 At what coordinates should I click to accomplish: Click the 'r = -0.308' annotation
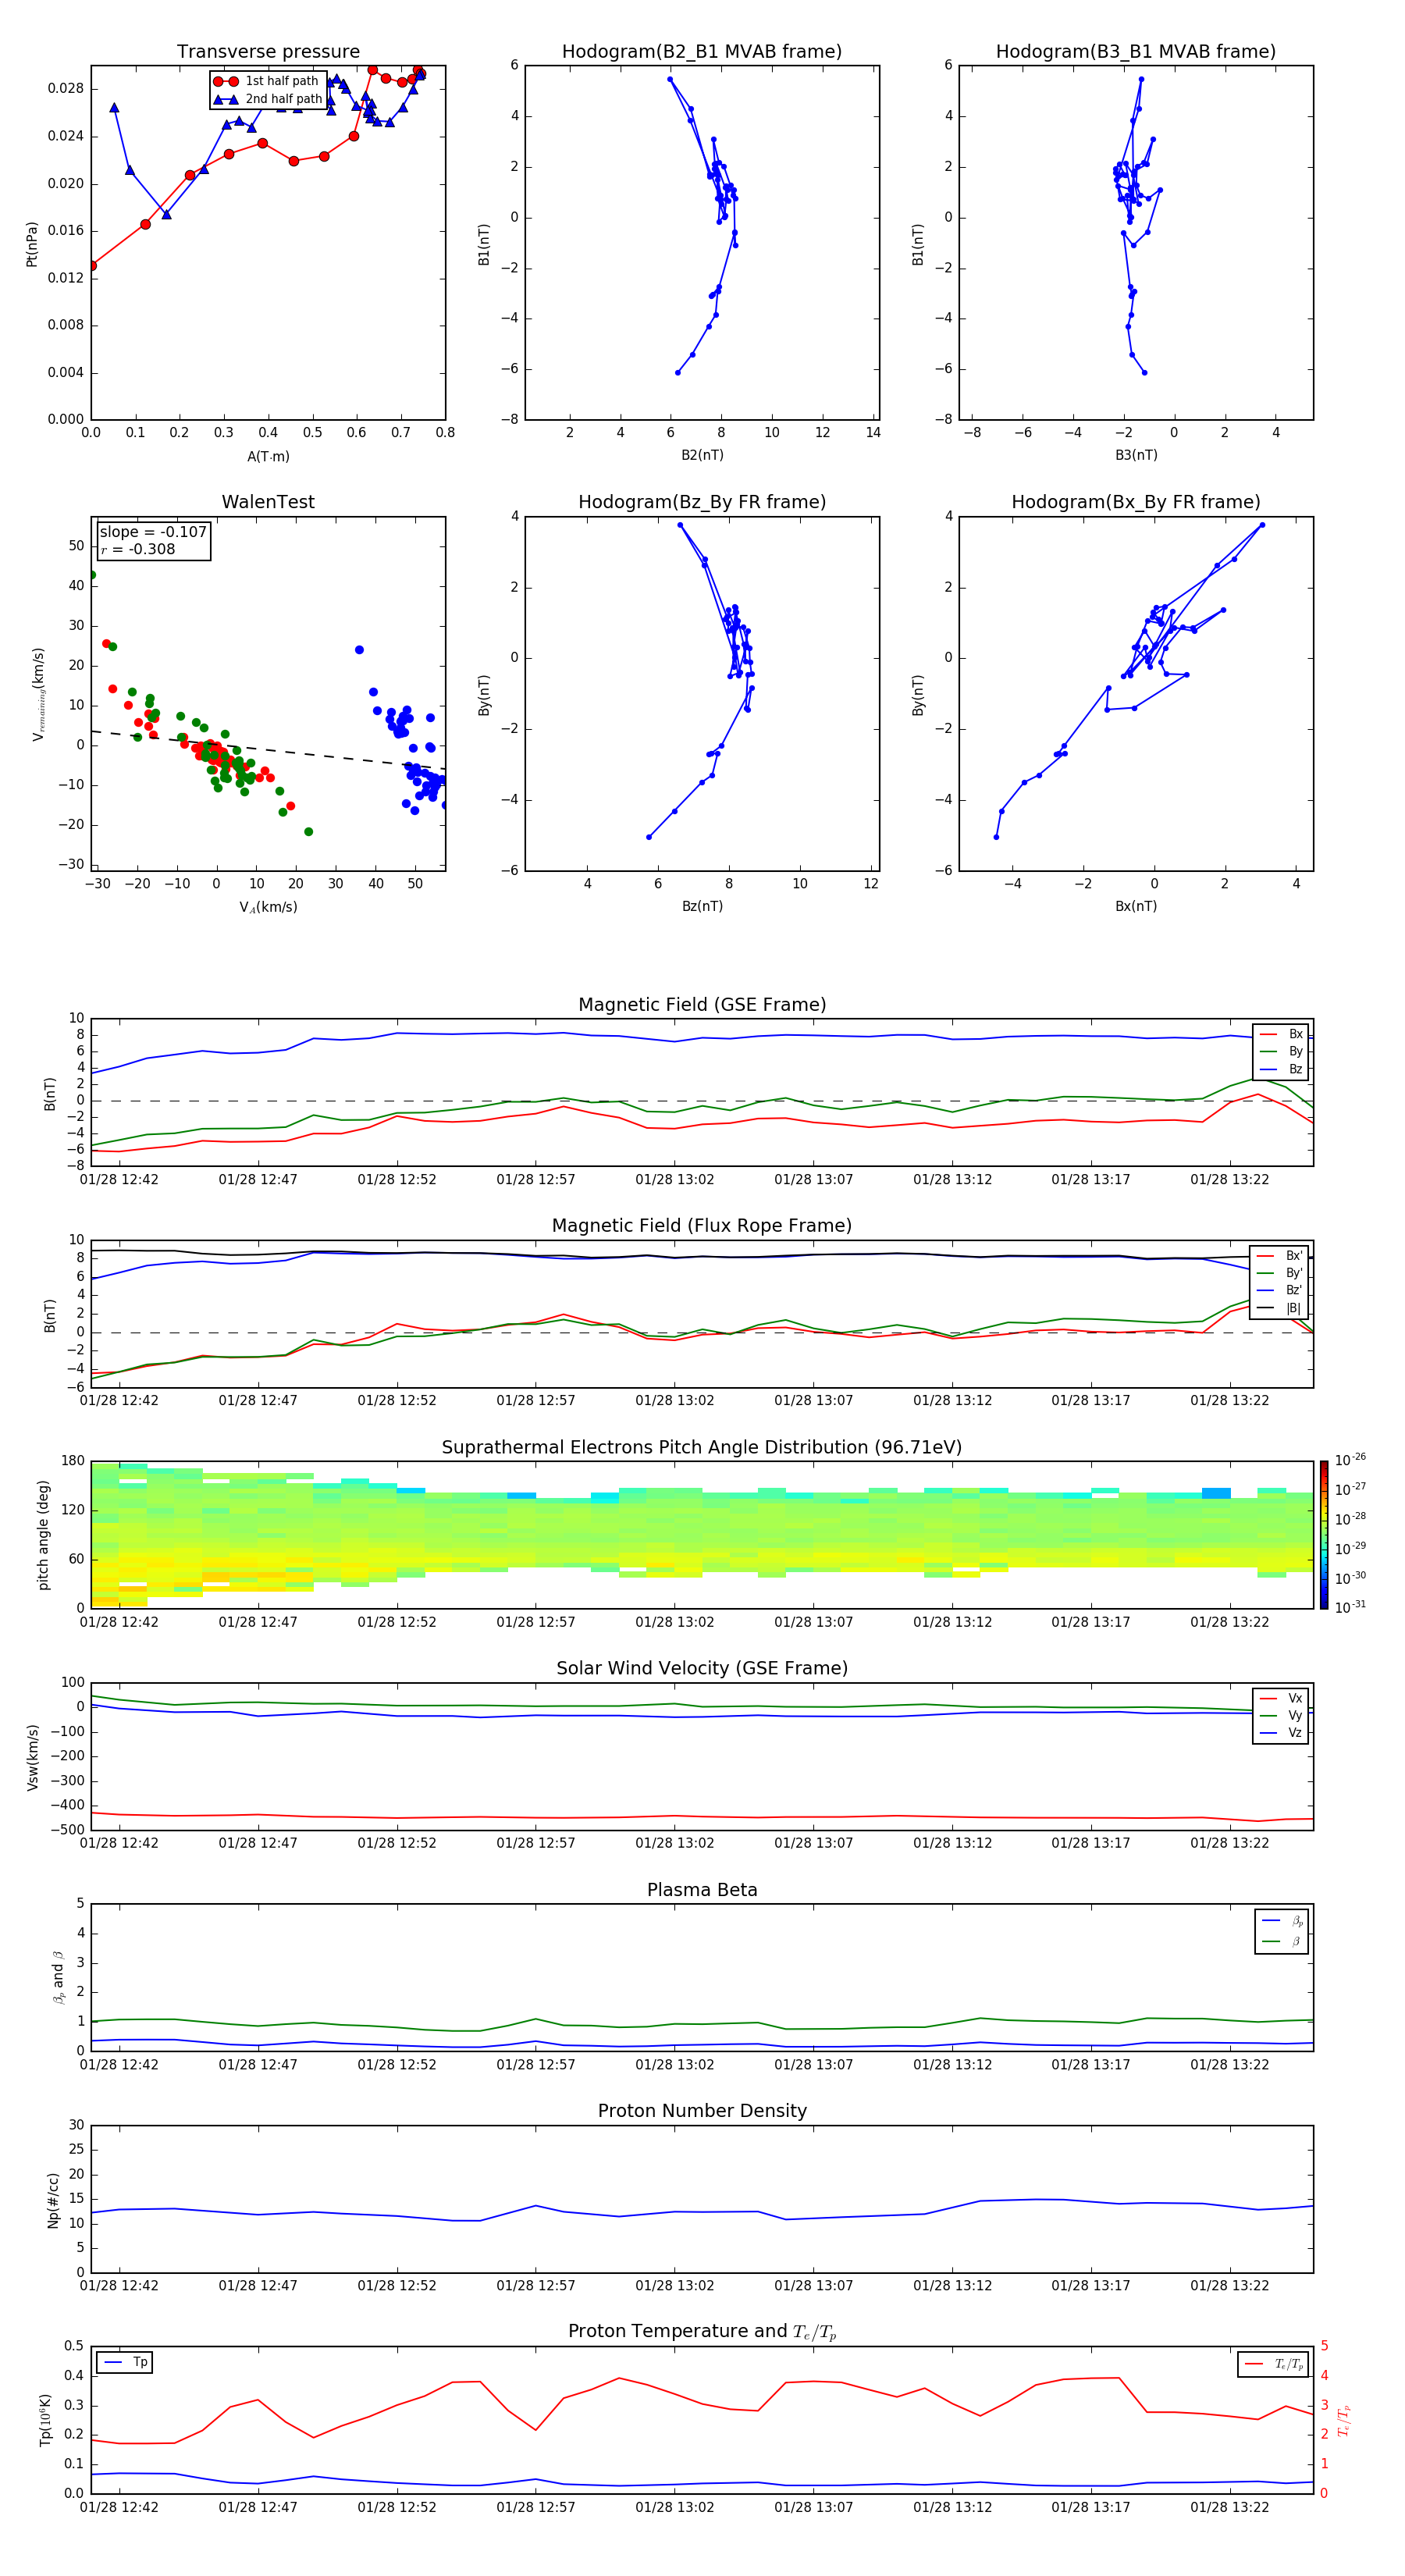138,549
